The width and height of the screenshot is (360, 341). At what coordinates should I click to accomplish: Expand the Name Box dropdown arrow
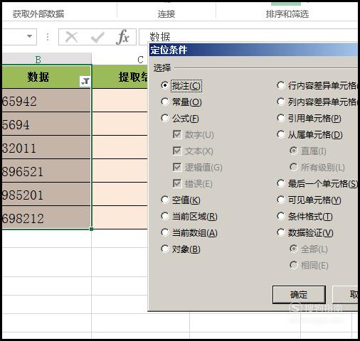(29, 36)
